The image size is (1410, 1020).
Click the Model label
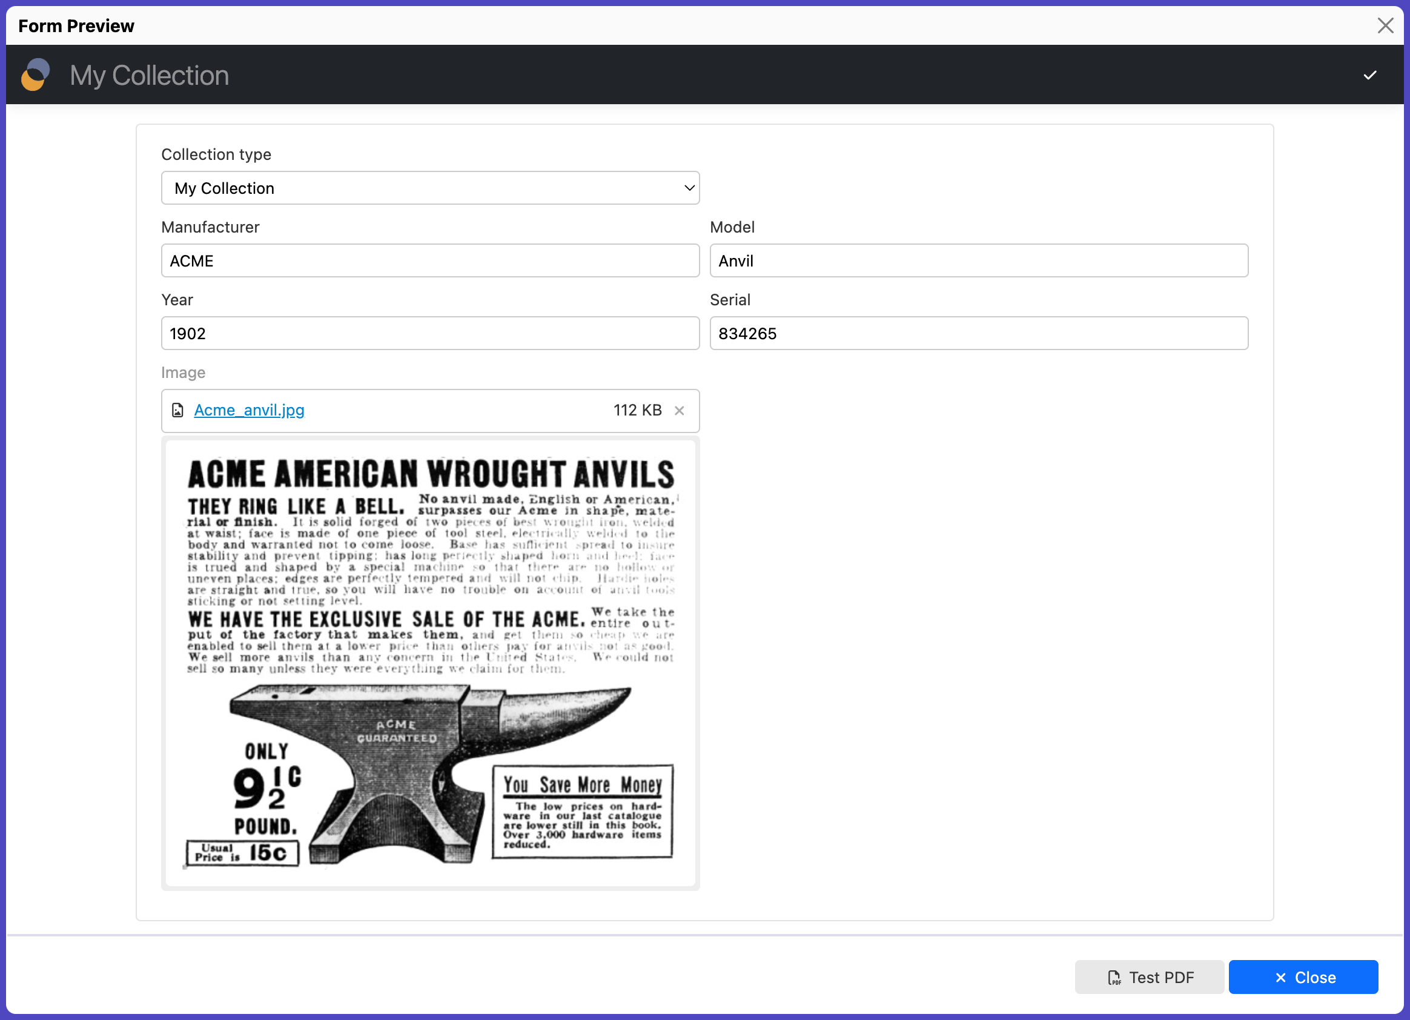tap(732, 227)
